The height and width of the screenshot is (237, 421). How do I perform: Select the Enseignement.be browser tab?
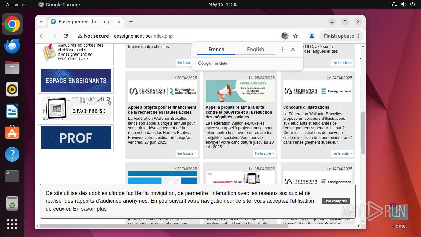click(x=86, y=22)
